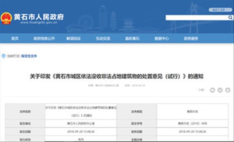Go to the 数据中心 menu item
The height and width of the screenshot is (142, 234).
pyautogui.click(x=161, y=39)
